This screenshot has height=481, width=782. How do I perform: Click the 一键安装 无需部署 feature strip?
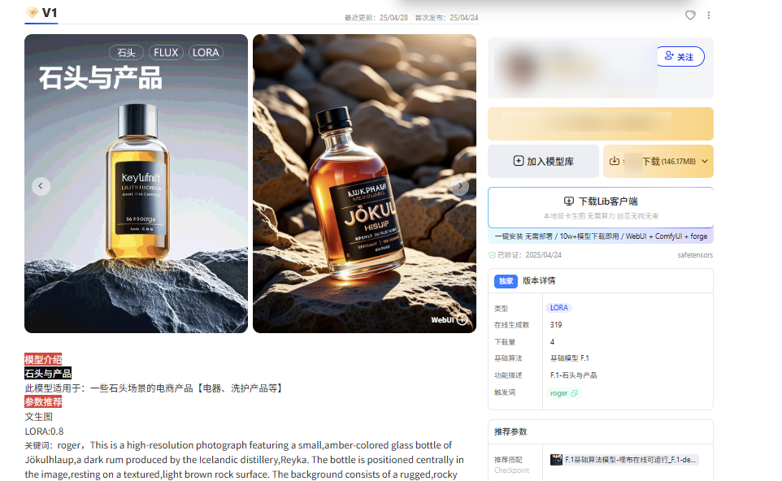601,236
